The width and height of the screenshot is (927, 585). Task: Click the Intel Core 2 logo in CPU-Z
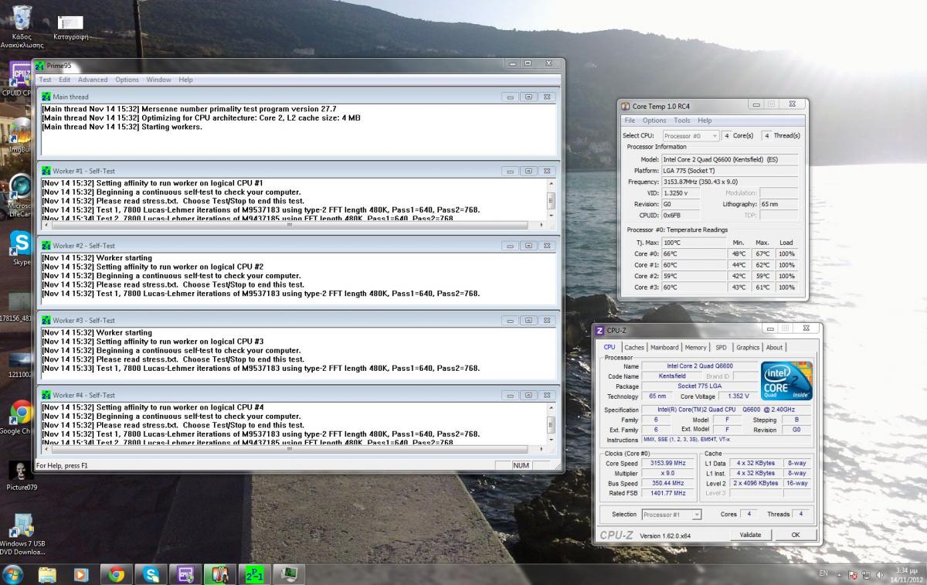(x=787, y=380)
